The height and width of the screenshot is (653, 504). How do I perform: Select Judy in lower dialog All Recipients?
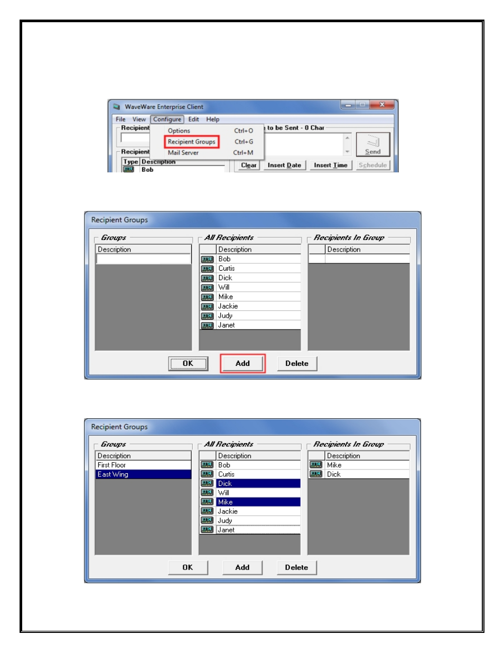258,521
